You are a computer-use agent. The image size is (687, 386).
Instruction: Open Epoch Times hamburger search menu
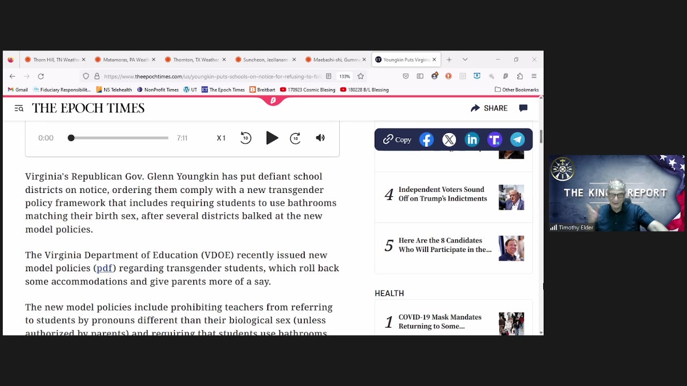[x=19, y=108]
